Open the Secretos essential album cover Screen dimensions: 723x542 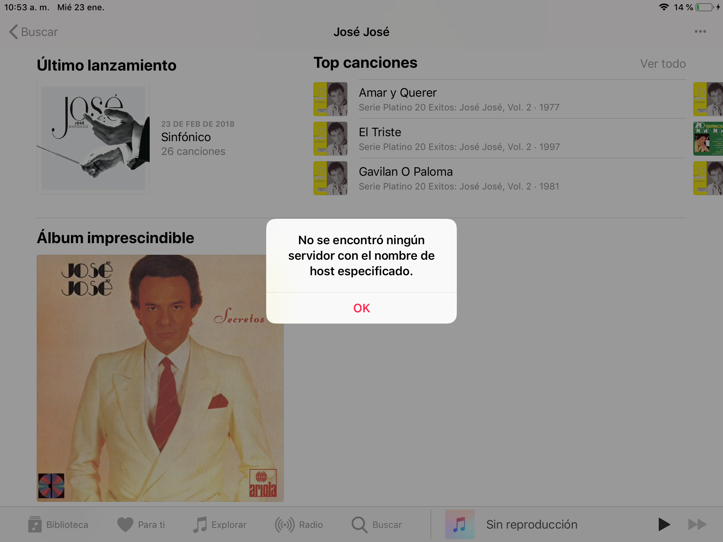[160, 378]
